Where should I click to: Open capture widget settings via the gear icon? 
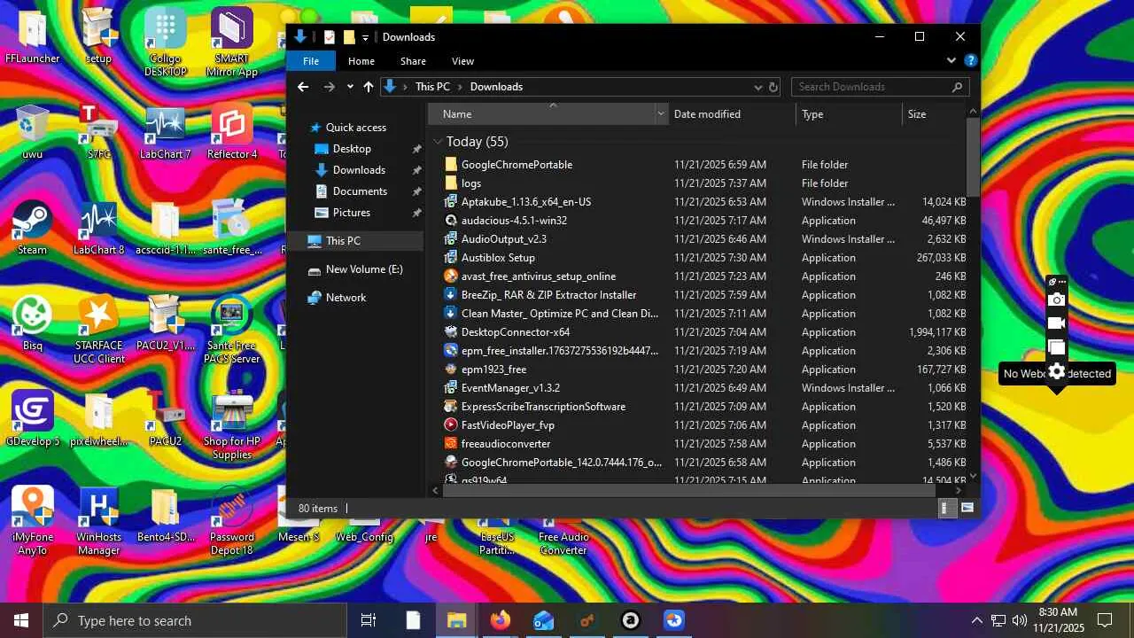1056,372
